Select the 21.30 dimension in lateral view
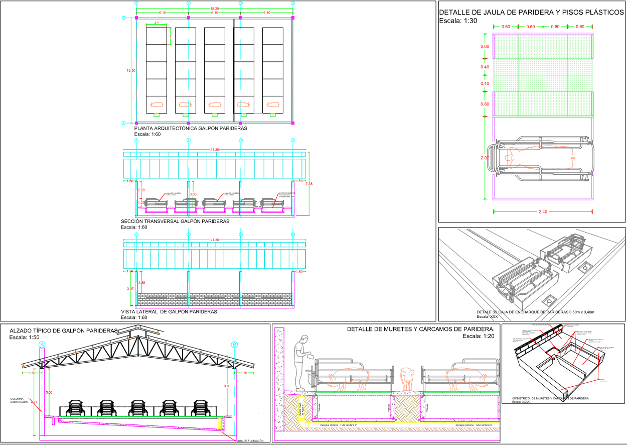The height and width of the screenshot is (445, 627). [214, 240]
